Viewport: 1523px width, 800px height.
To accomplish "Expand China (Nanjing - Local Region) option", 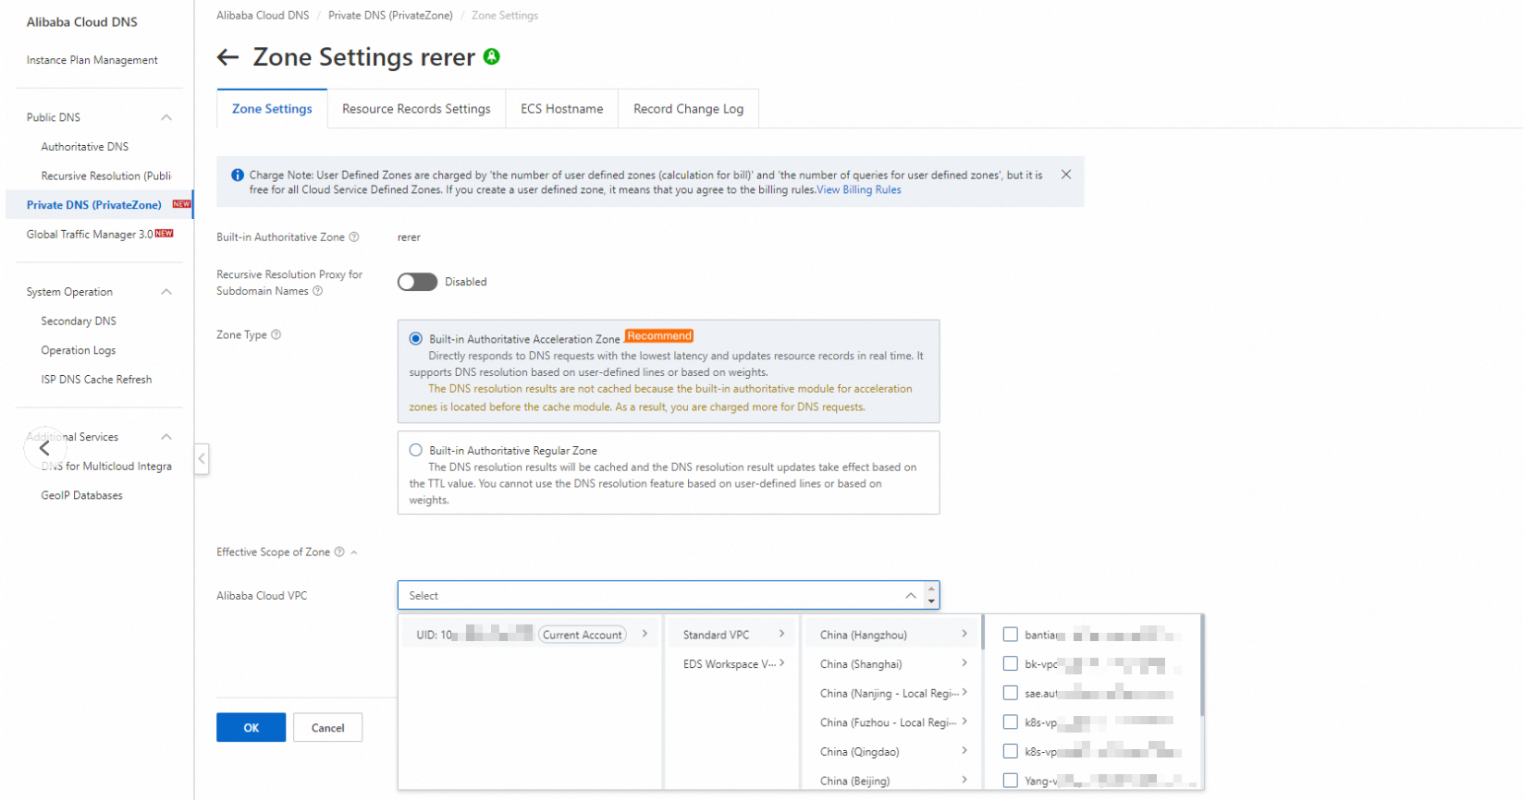I will 893,693.
